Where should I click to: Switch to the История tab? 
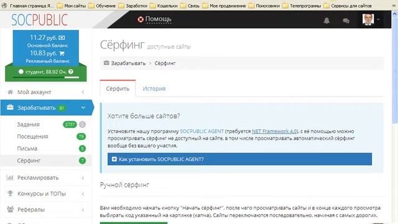point(154,88)
